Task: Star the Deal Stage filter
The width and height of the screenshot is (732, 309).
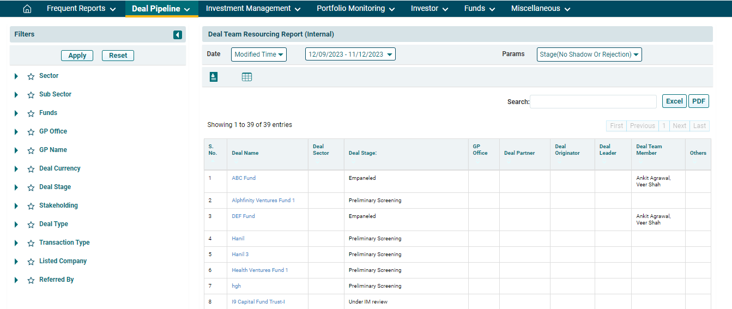Action: point(31,187)
